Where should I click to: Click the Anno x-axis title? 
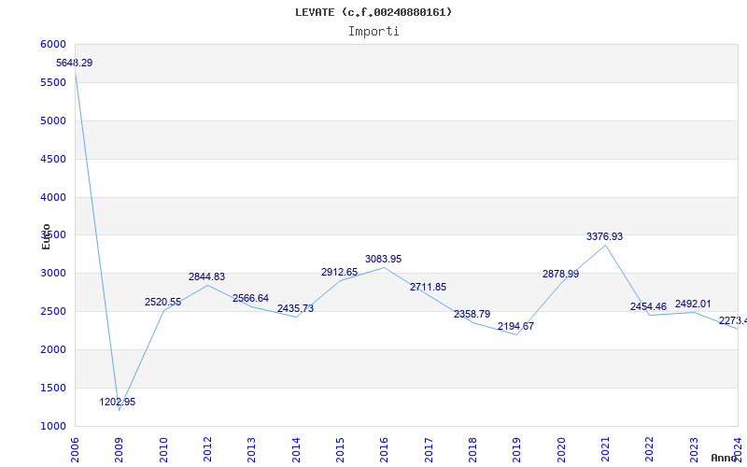(x=725, y=458)
